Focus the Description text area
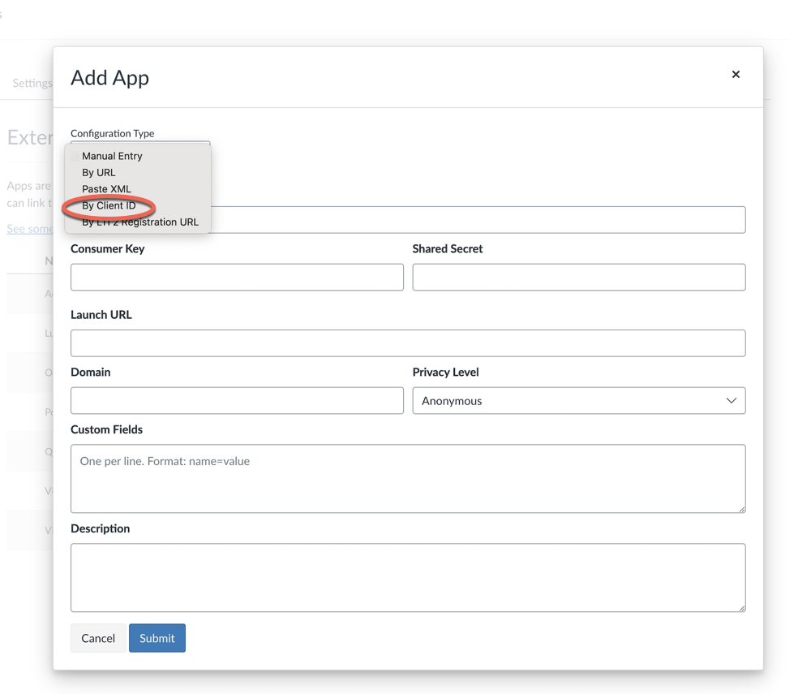The width and height of the screenshot is (798, 694). [x=408, y=576]
